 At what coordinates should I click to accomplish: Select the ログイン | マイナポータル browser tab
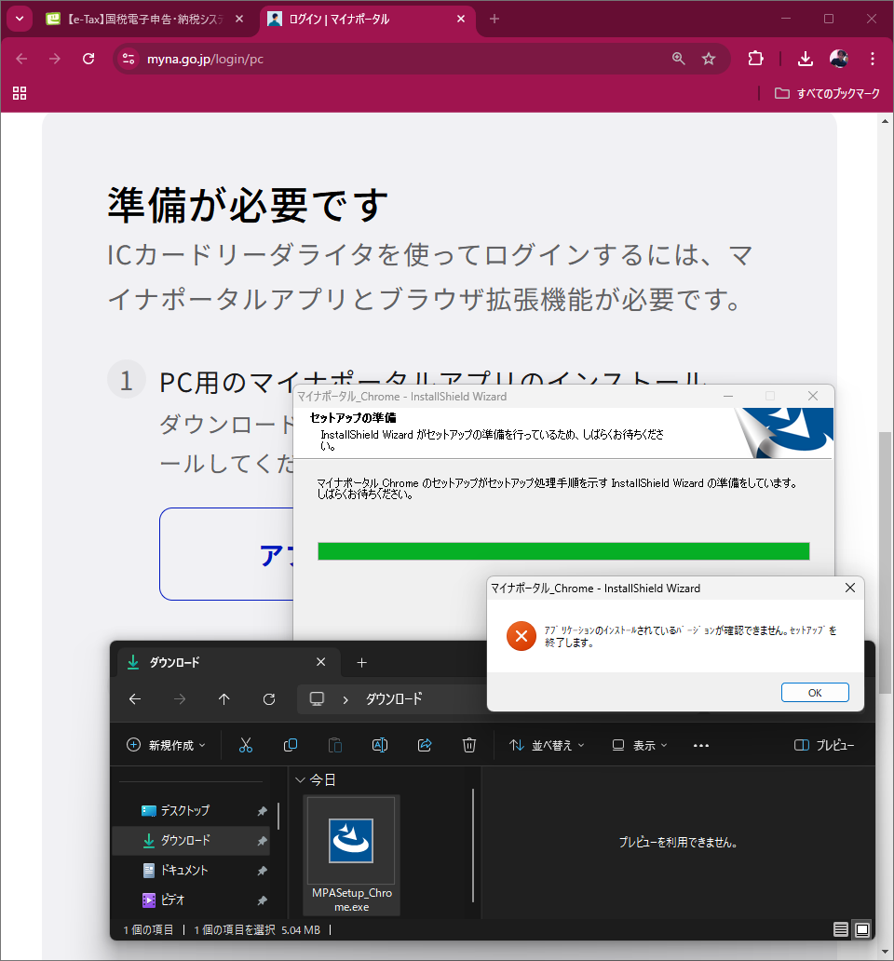(x=366, y=19)
